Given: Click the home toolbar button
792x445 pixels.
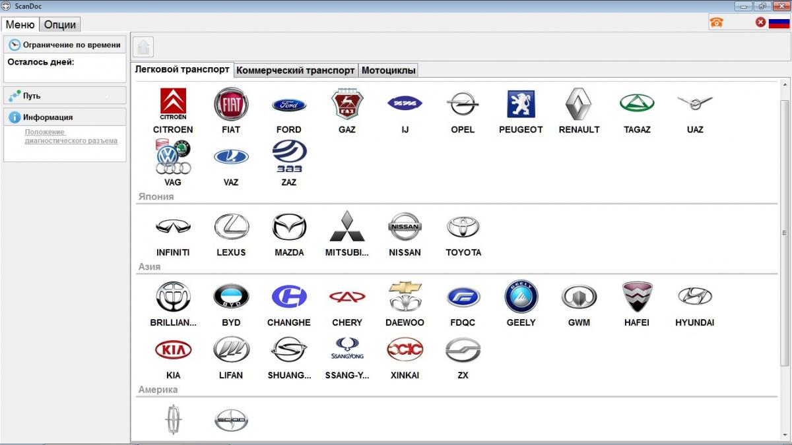Looking at the screenshot, I should point(143,47).
